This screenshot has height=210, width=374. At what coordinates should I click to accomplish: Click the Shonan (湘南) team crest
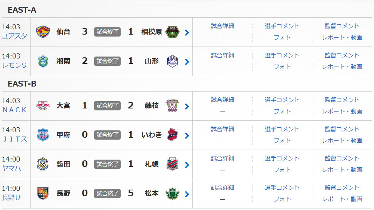tap(43, 62)
